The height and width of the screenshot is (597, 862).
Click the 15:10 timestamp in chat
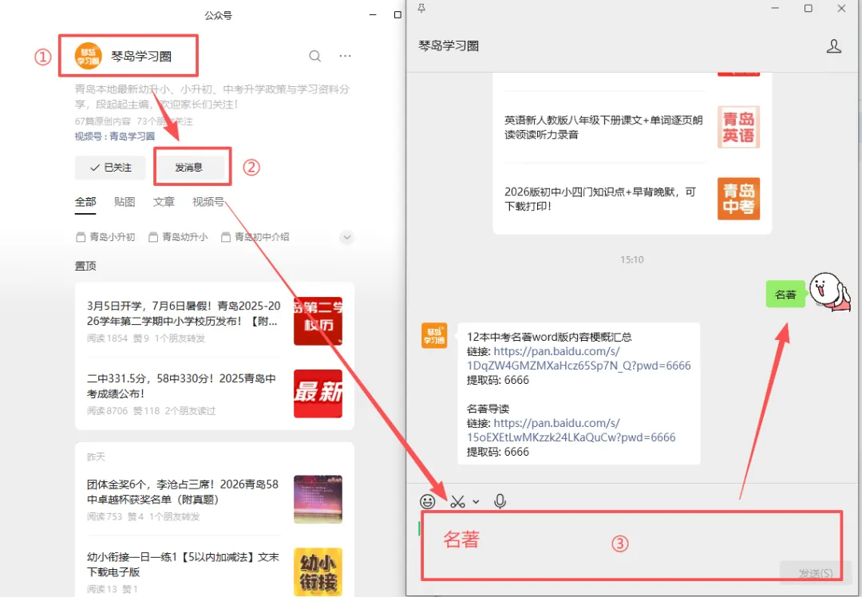tap(631, 259)
